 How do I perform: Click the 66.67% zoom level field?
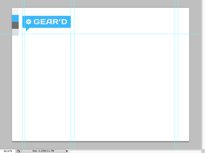[x=8, y=151]
